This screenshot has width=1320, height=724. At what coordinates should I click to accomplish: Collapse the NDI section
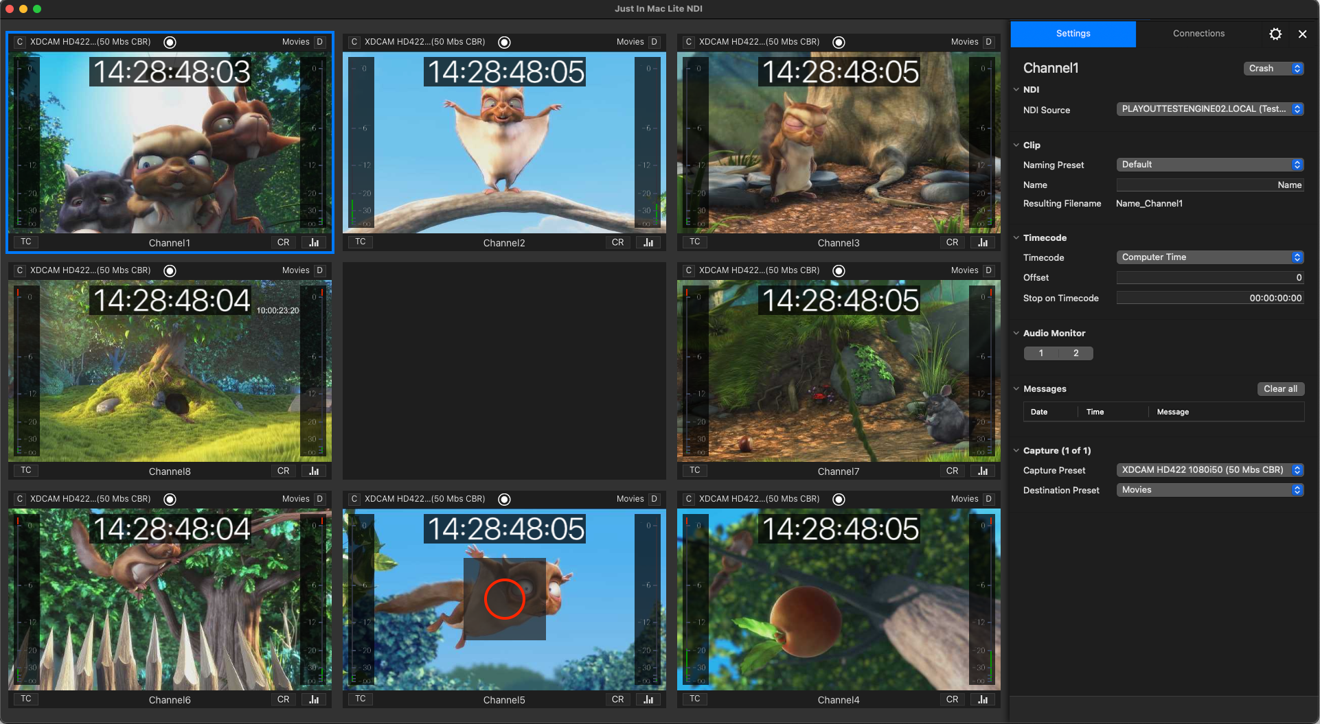point(1016,90)
